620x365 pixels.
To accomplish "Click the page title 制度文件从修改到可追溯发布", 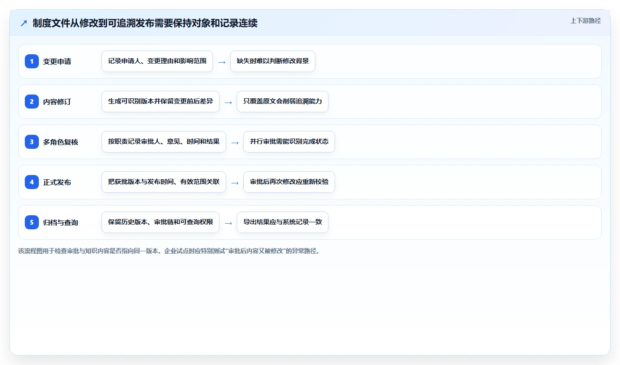I will pos(145,23).
